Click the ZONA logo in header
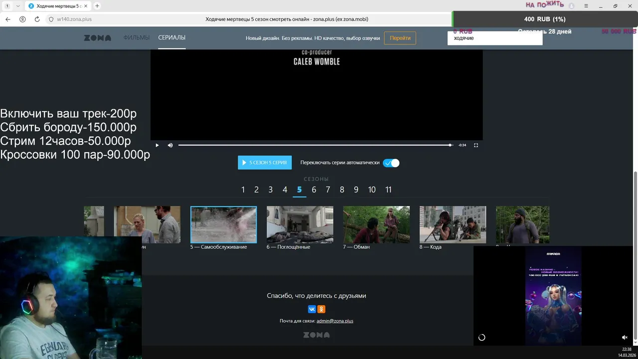 click(x=97, y=38)
